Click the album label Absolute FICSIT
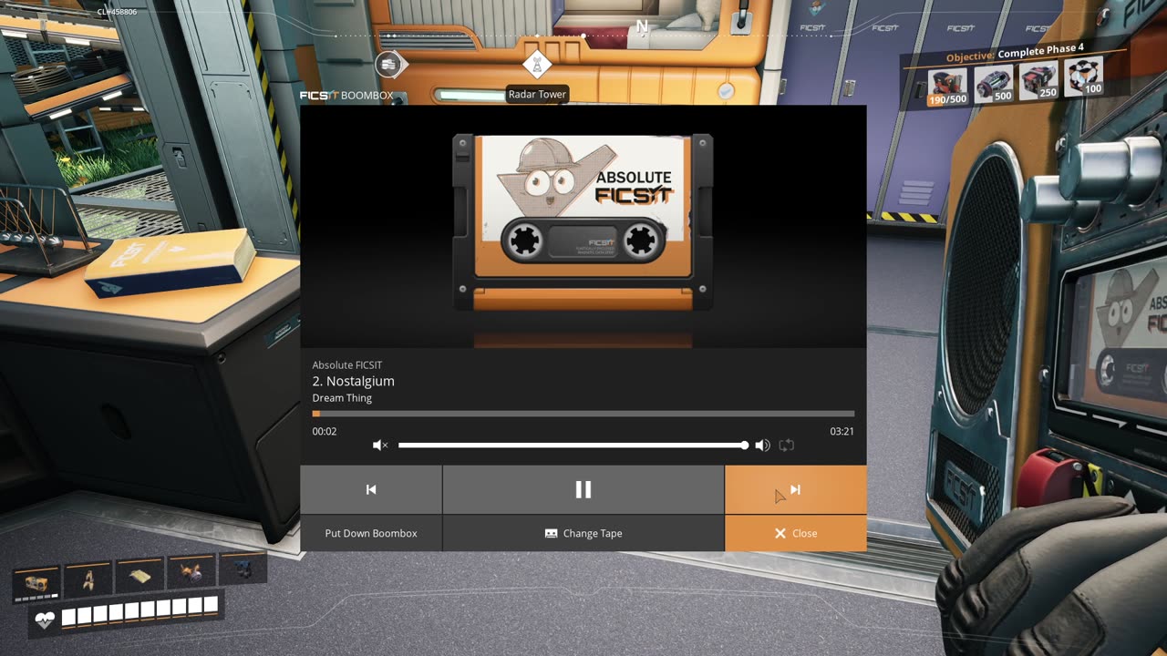1167x656 pixels. tap(347, 365)
